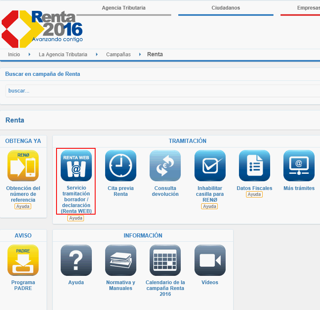This screenshot has height=310, width=320.
Task: Open the Datos Fiscales document icon
Action: [x=254, y=165]
